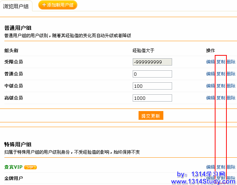Image resolution: width=237 pixels, height=185 pixels.
Task: Open 编辑 for 普通会员 row
Action: pos(210,74)
